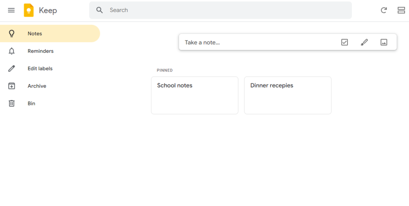
Task: Click the Archive box icon
Action: (x=12, y=86)
